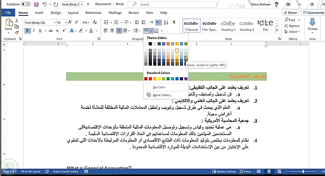
Task: Toggle align right paragraph button
Action: 119,31
